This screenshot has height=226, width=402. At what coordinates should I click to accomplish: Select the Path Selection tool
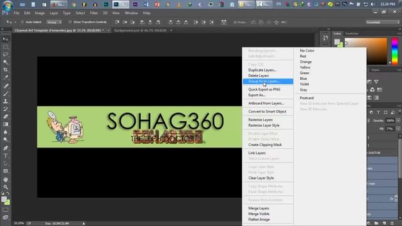(x=6, y=163)
